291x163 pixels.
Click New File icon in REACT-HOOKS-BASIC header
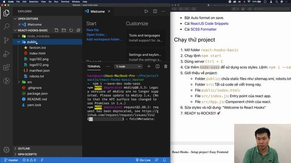pyautogui.click(x=56, y=30)
